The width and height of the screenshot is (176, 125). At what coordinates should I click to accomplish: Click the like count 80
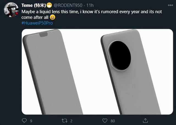click(112, 121)
